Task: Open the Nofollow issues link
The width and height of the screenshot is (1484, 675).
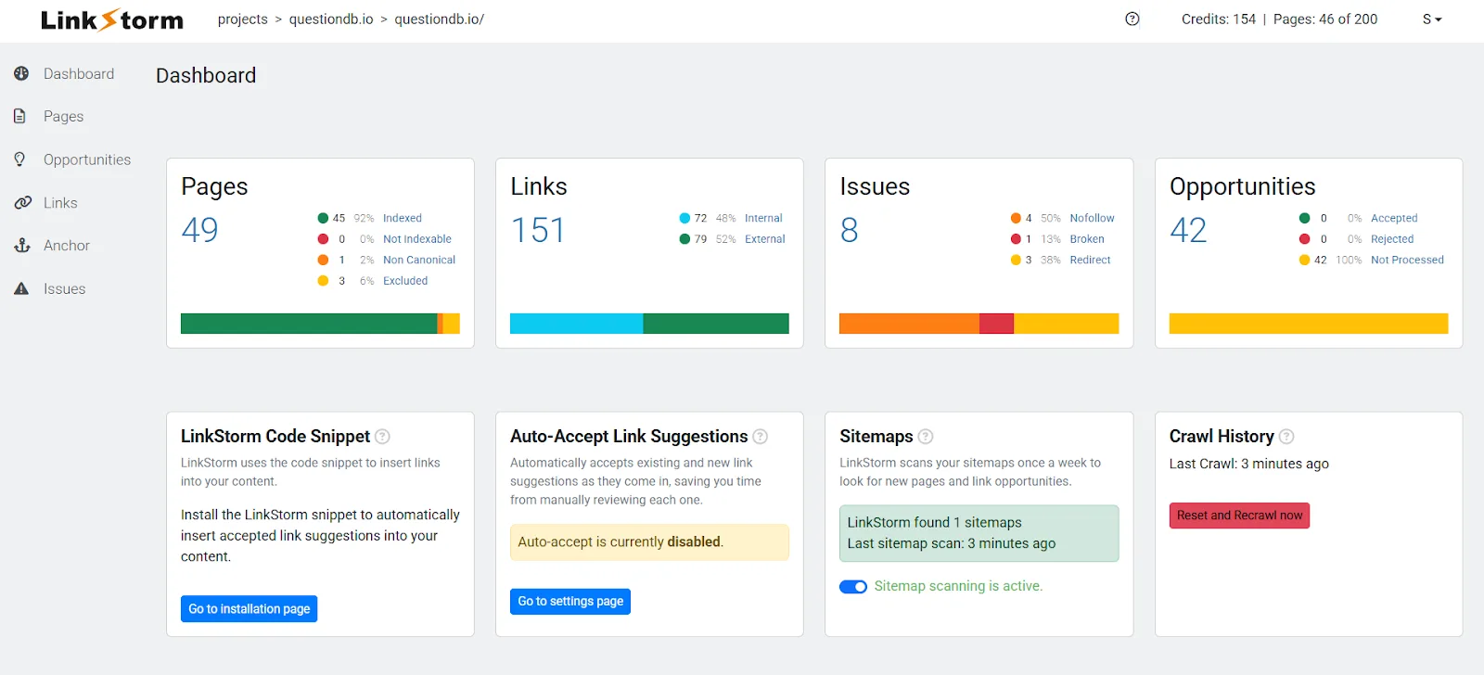Action: click(1092, 218)
